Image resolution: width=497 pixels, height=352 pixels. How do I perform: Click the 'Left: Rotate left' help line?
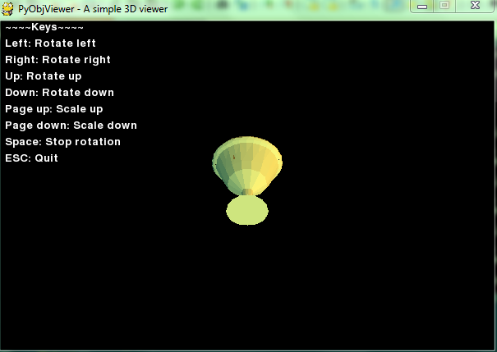[x=50, y=43]
